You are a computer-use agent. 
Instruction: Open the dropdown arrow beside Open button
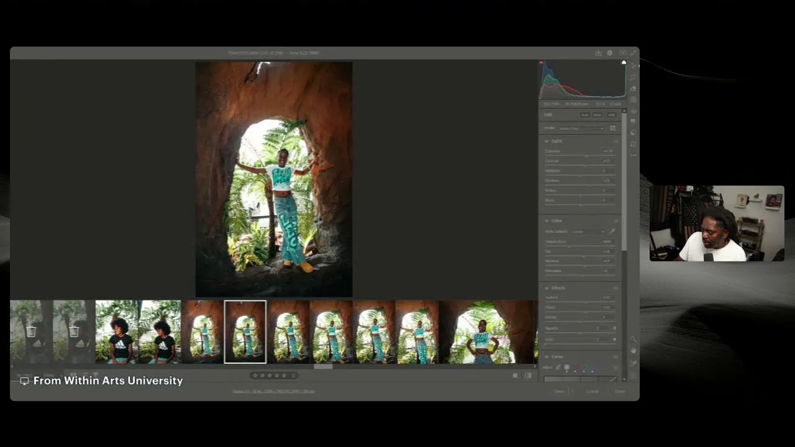(572, 391)
